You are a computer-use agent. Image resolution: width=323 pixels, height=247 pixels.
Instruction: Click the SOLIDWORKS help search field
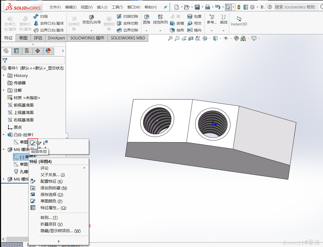(294, 7)
